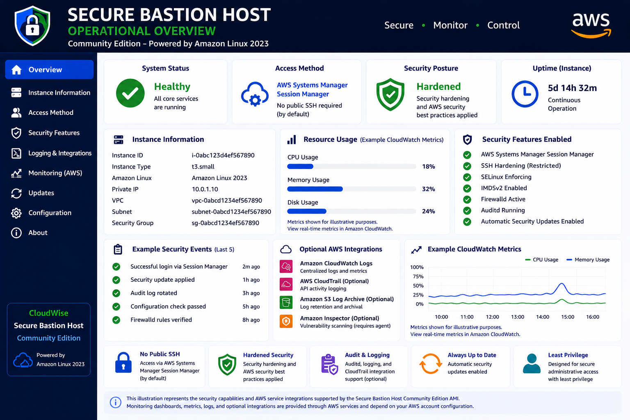The width and height of the screenshot is (630, 420).
Task: Click the bar chart icon beside Resource Usage
Action: (x=292, y=139)
